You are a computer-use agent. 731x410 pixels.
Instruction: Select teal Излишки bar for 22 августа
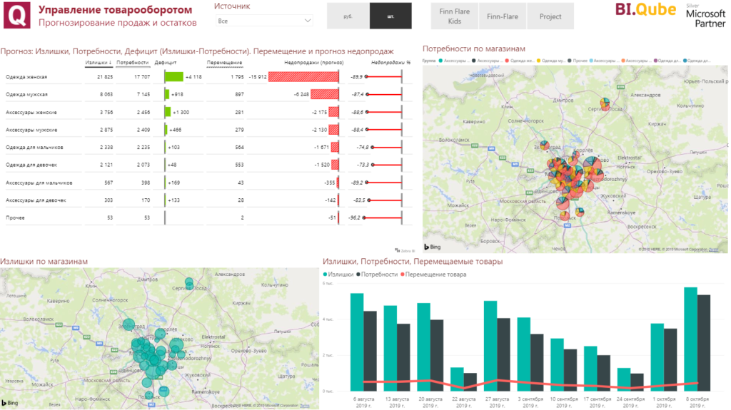point(457,379)
